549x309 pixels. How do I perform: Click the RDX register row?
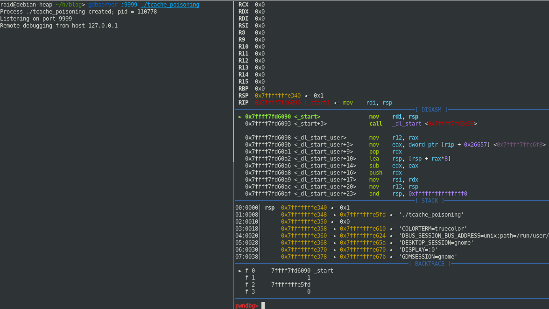click(251, 12)
